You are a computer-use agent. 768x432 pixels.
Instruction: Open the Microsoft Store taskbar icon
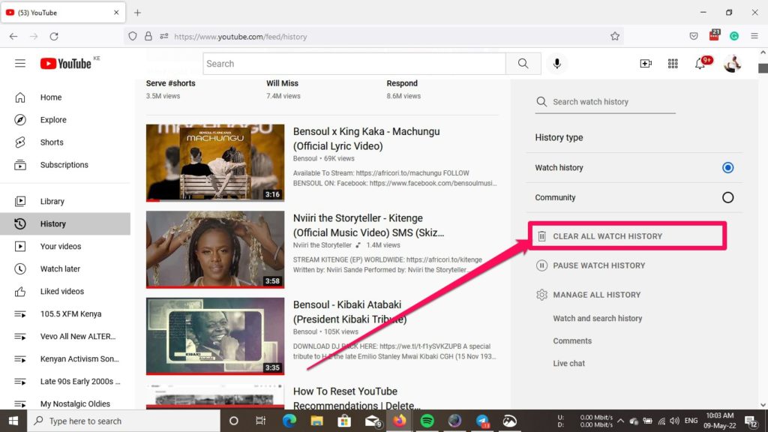(344, 421)
